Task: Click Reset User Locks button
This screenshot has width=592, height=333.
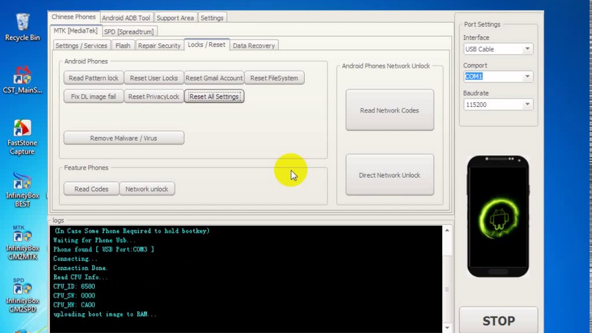Action: [x=154, y=78]
